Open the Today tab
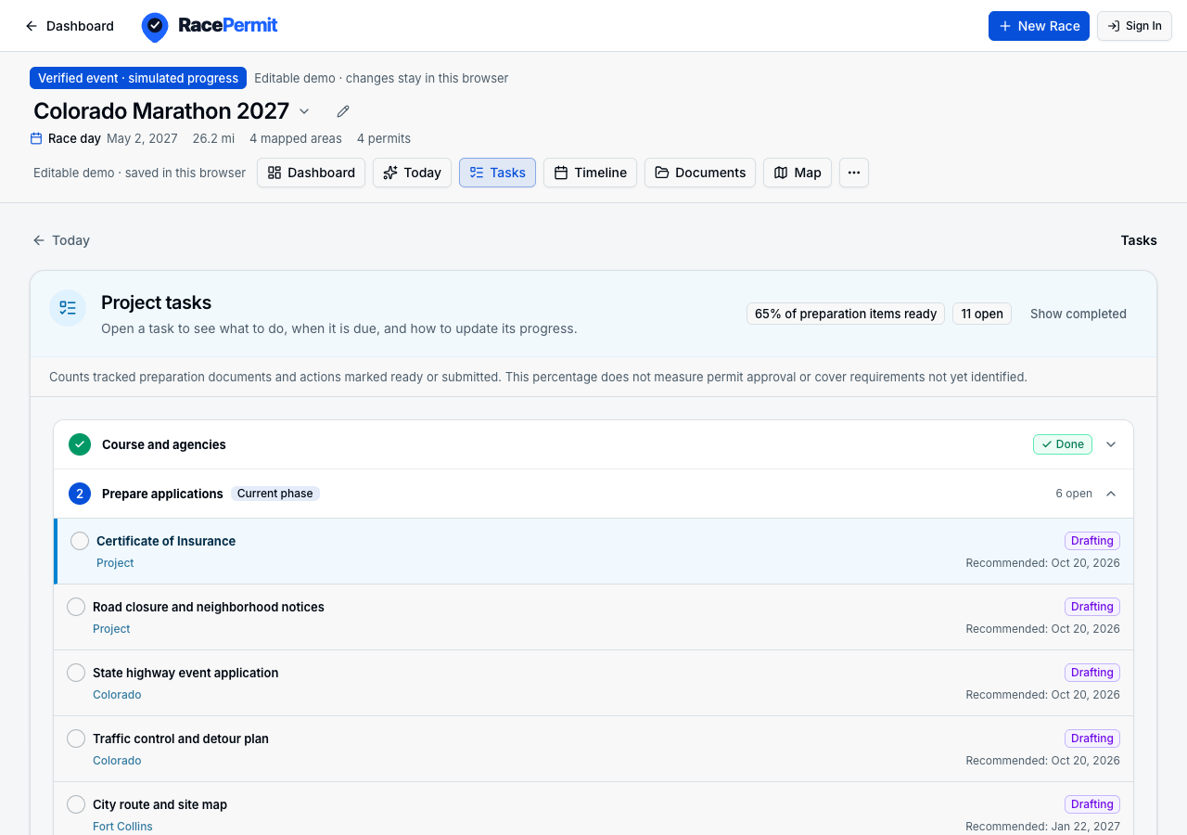Screen dimensions: 1187x835 412,173
